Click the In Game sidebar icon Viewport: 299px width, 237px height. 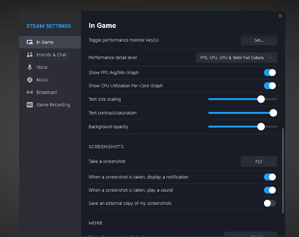coord(30,42)
